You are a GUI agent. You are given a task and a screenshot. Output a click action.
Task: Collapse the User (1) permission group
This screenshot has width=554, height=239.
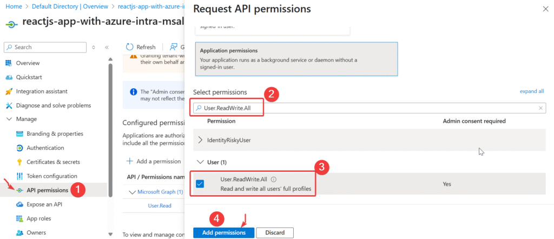[200, 162]
